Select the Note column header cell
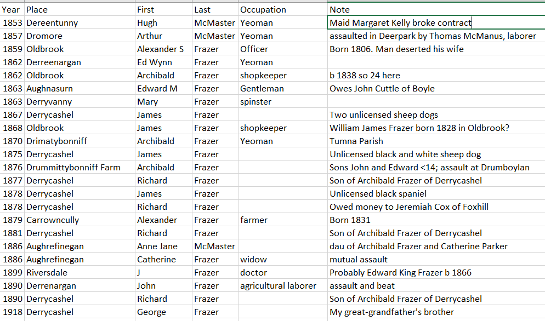 339,9
